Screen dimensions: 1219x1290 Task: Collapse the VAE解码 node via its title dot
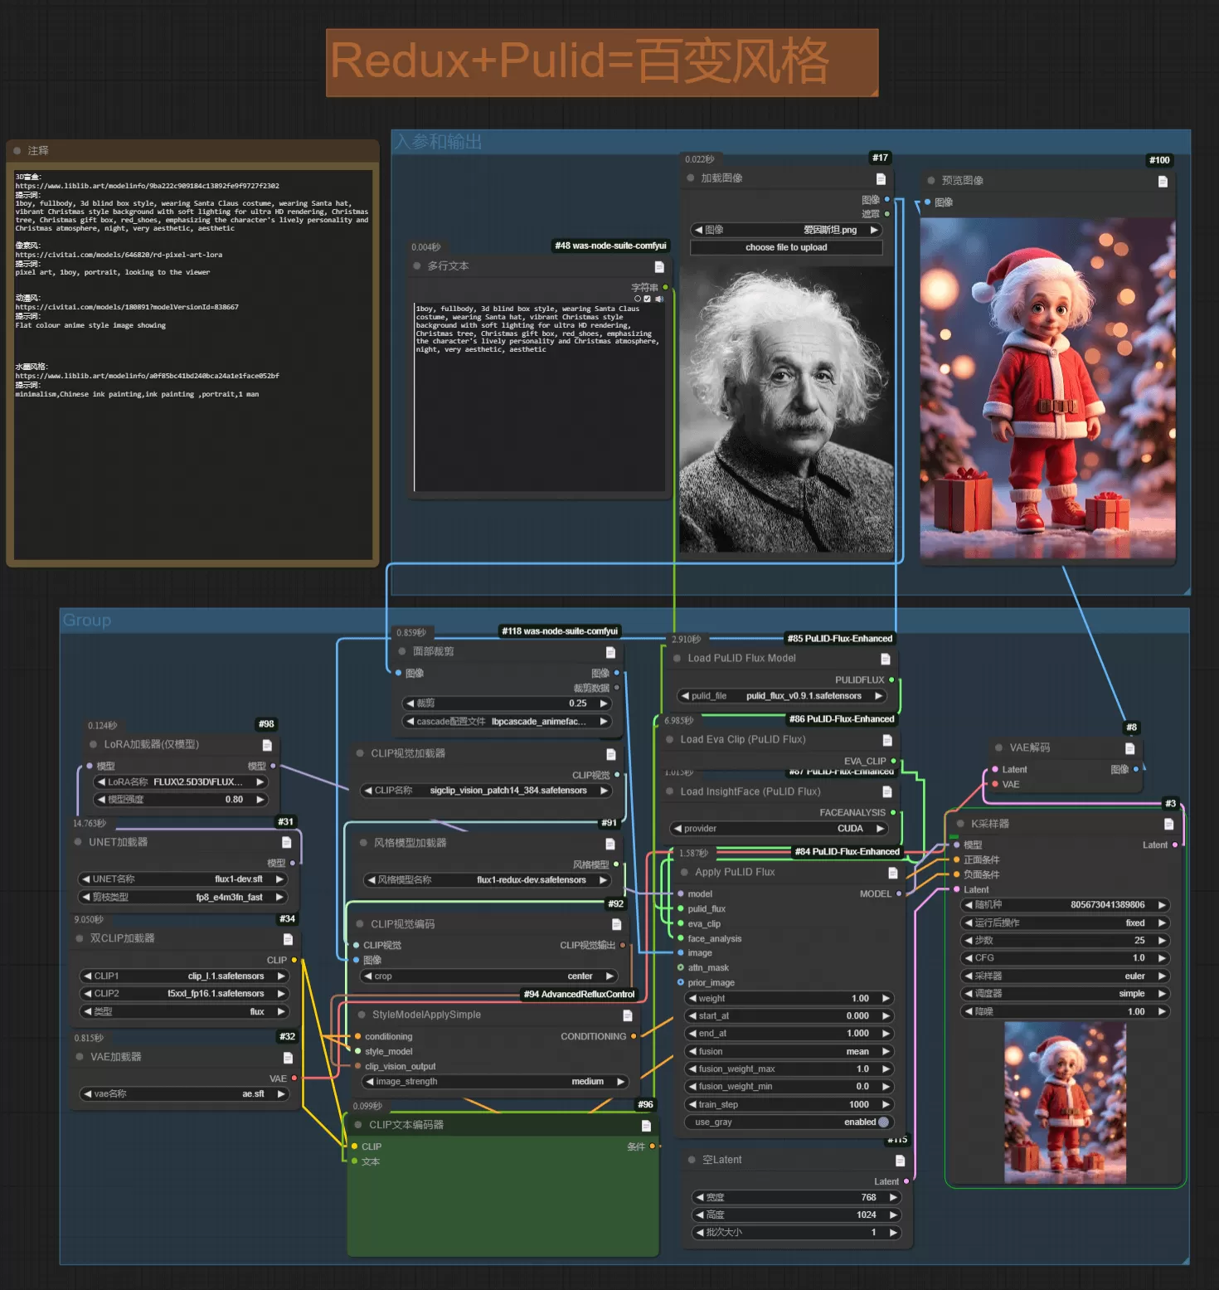[x=998, y=747]
